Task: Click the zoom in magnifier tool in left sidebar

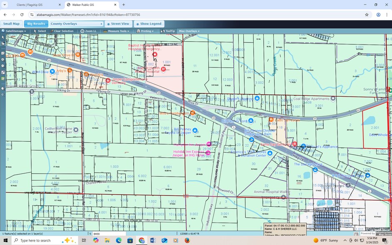Action: coord(3,60)
